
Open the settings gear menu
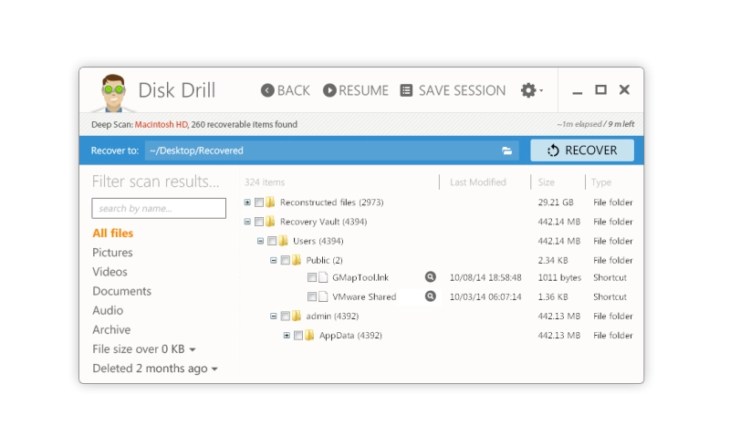pyautogui.click(x=532, y=90)
